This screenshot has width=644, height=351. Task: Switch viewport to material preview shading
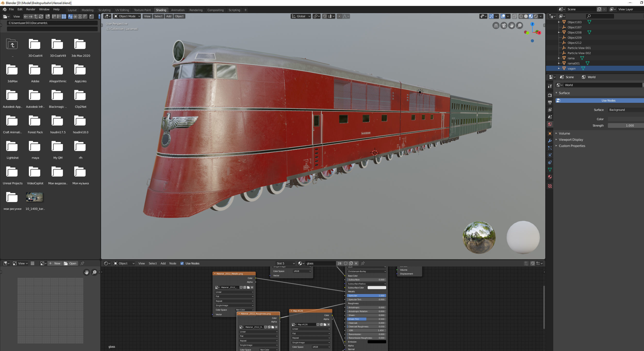coord(531,16)
